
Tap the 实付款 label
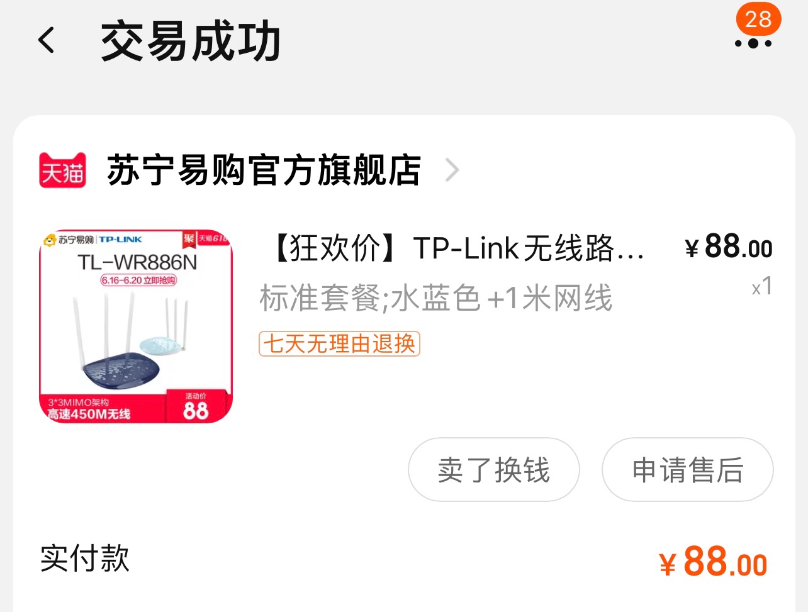pyautogui.click(x=85, y=558)
